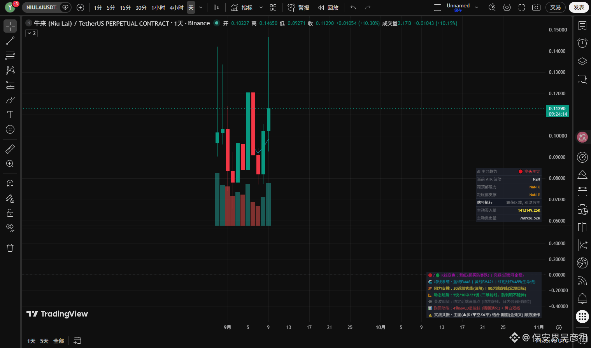The width and height of the screenshot is (591, 348).
Task: Expand the timeframe interval dropdown arrow
Action: (x=201, y=7)
